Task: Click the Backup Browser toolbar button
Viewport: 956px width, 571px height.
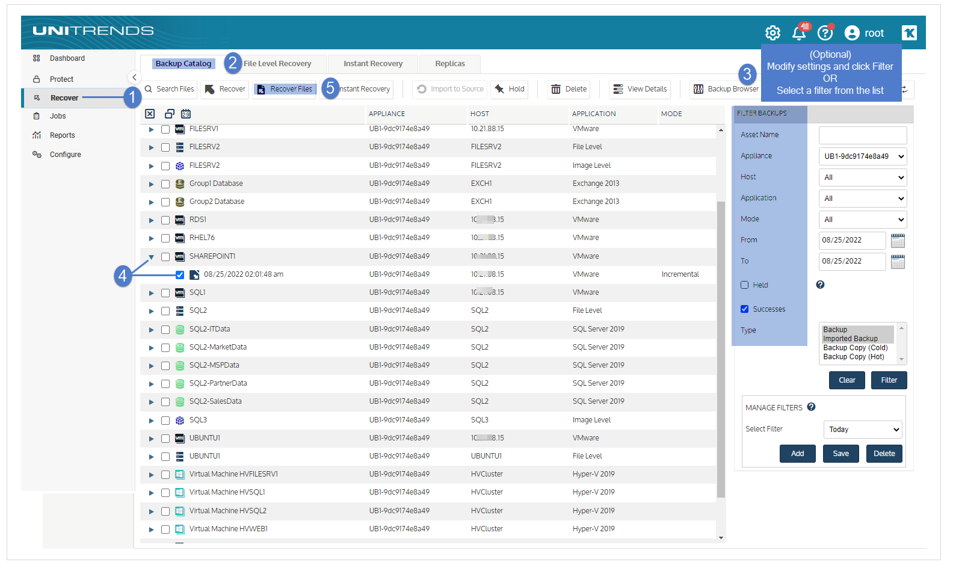Action: (726, 89)
